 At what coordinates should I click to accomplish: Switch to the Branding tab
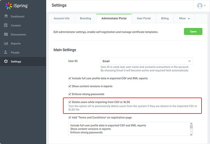click(x=86, y=18)
